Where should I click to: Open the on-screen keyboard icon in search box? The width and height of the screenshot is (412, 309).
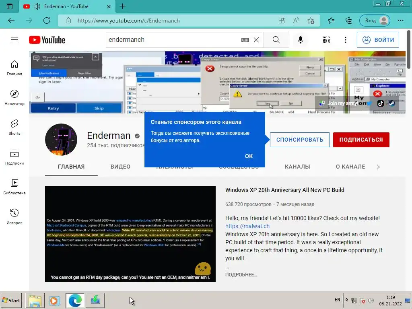(245, 40)
